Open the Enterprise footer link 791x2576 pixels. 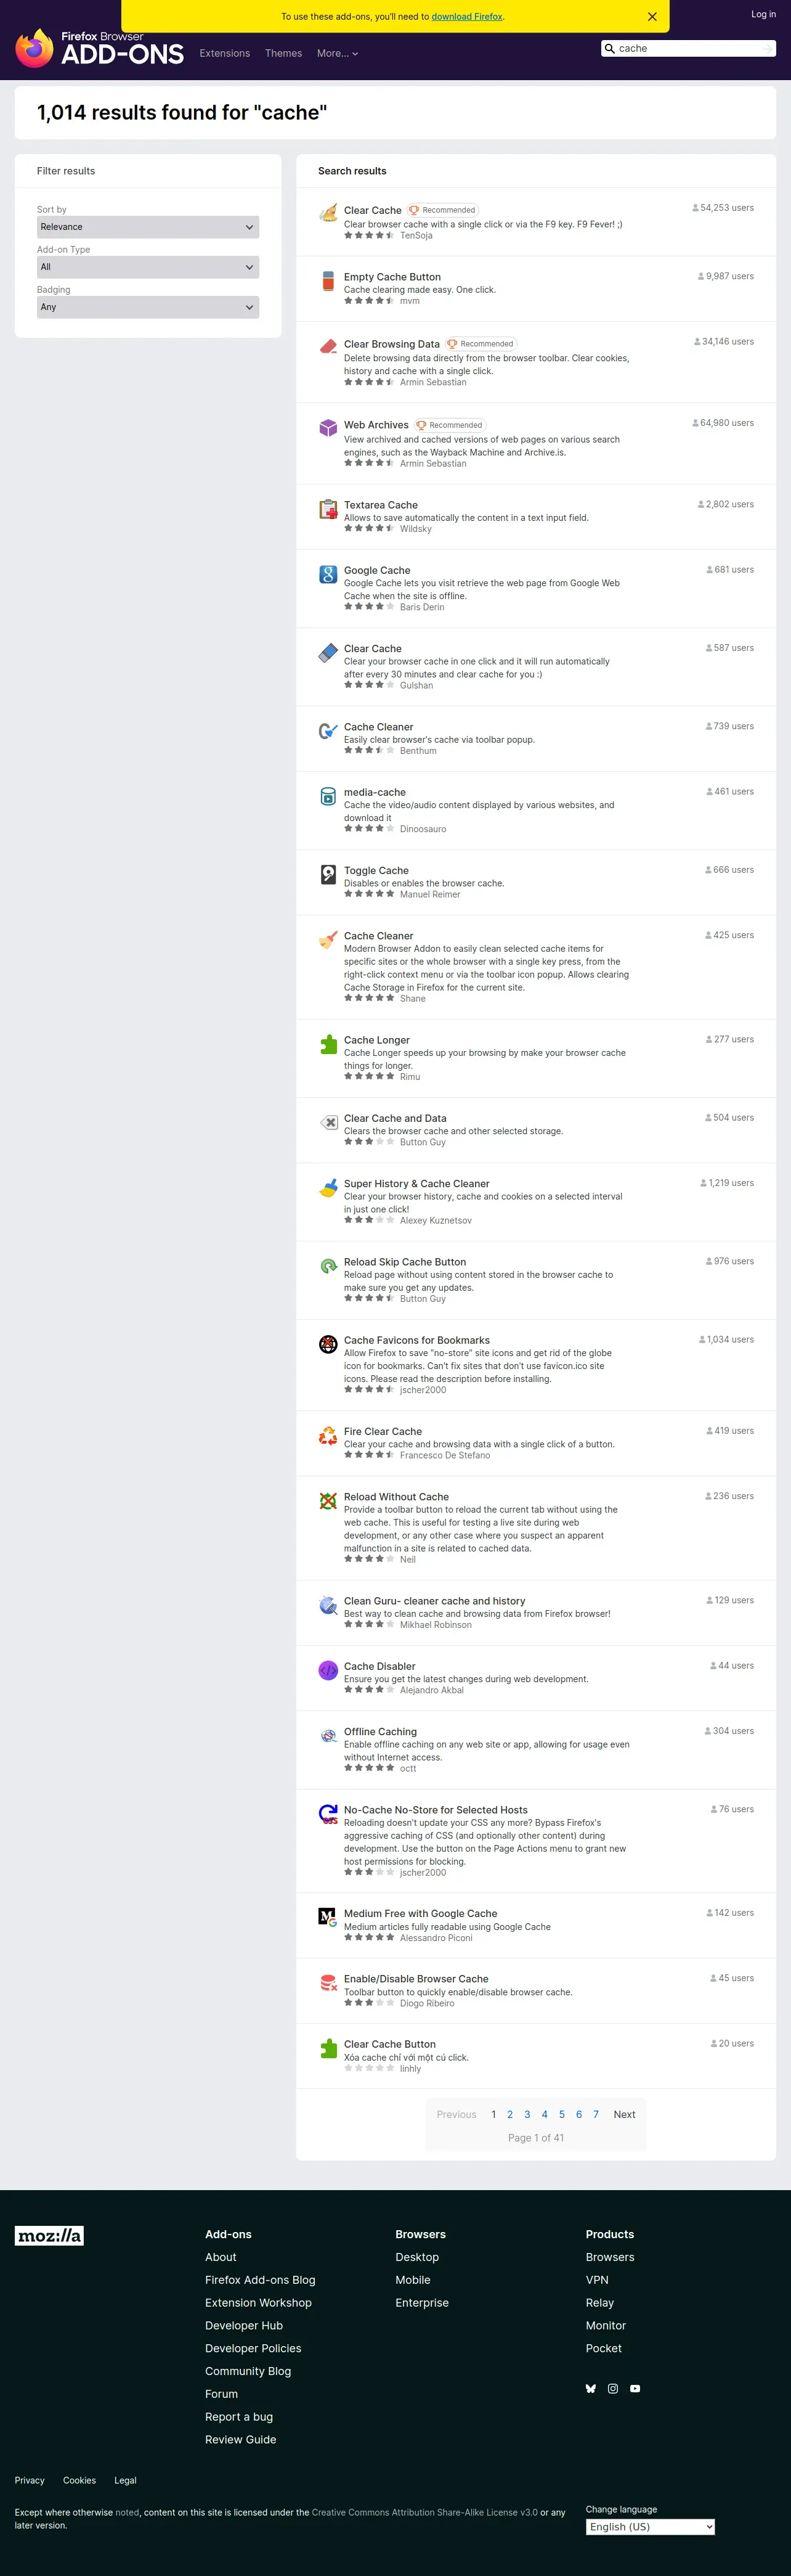point(422,2303)
